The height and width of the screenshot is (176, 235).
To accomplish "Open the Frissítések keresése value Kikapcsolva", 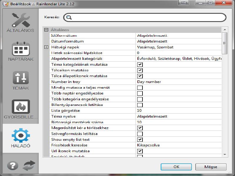I will pyautogui.click(x=148, y=145).
